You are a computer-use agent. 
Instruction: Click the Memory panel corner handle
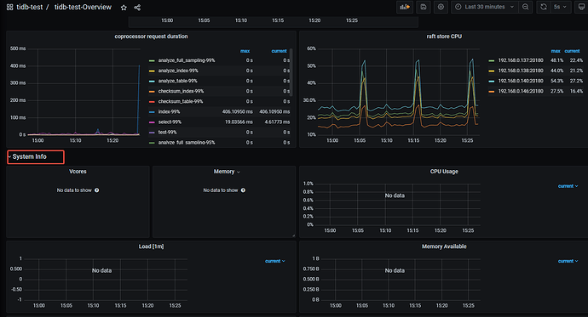[293, 235]
